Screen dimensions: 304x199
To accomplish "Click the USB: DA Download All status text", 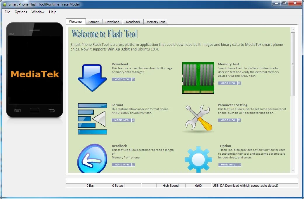I will tap(245, 186).
